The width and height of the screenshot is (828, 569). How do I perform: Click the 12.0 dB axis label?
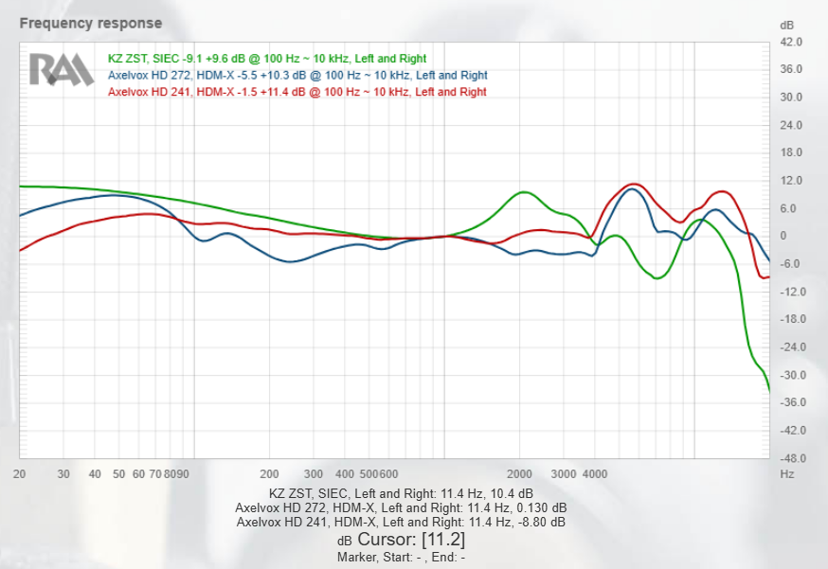(x=791, y=181)
